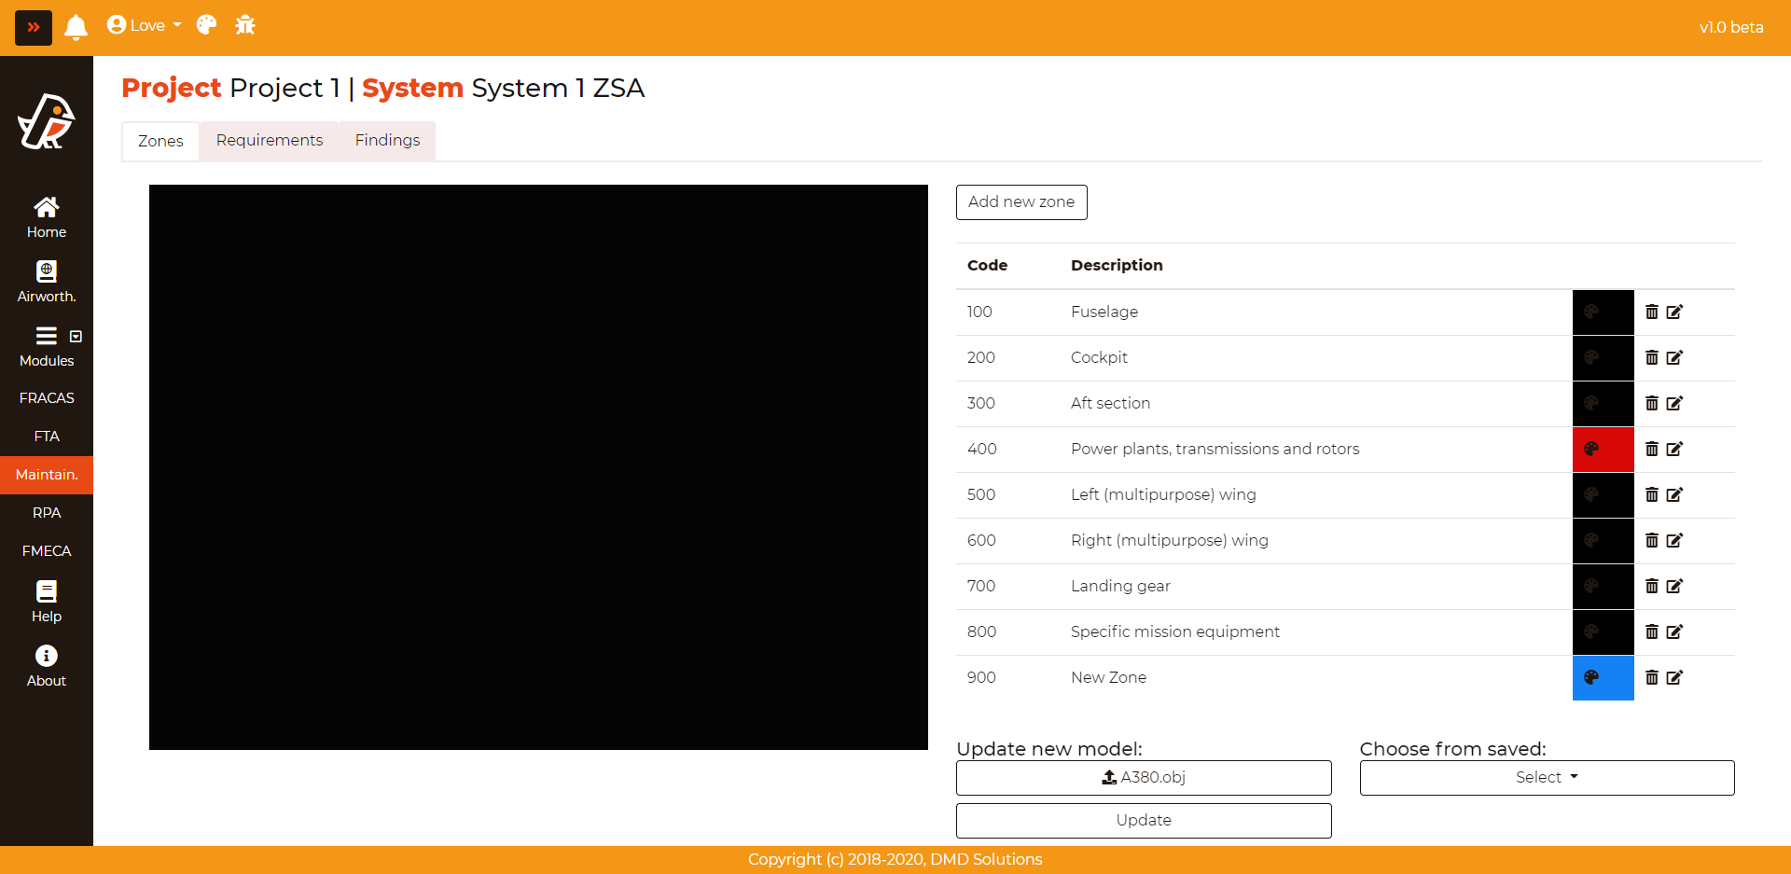Image resolution: width=1791 pixels, height=874 pixels.
Task: Open the Love user dropdown
Action: point(145,25)
